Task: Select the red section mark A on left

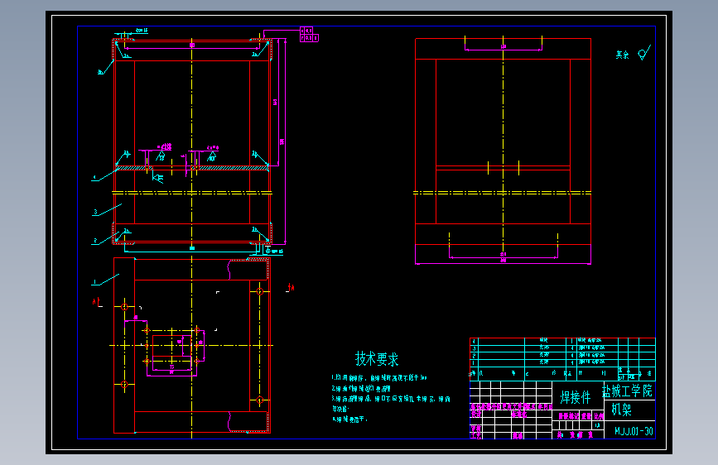Action: [x=96, y=302]
